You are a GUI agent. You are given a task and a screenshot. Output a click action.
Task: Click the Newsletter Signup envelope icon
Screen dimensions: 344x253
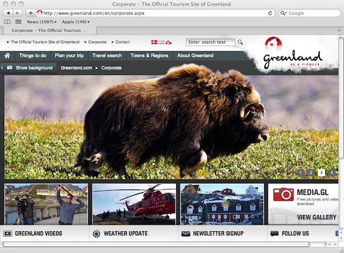tap(186, 234)
